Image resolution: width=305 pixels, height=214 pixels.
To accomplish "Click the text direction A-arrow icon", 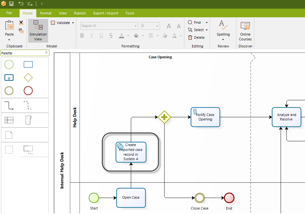I will (x=174, y=36).
